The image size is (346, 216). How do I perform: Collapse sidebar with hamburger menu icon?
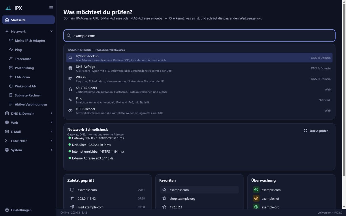pyautogui.click(x=51, y=8)
